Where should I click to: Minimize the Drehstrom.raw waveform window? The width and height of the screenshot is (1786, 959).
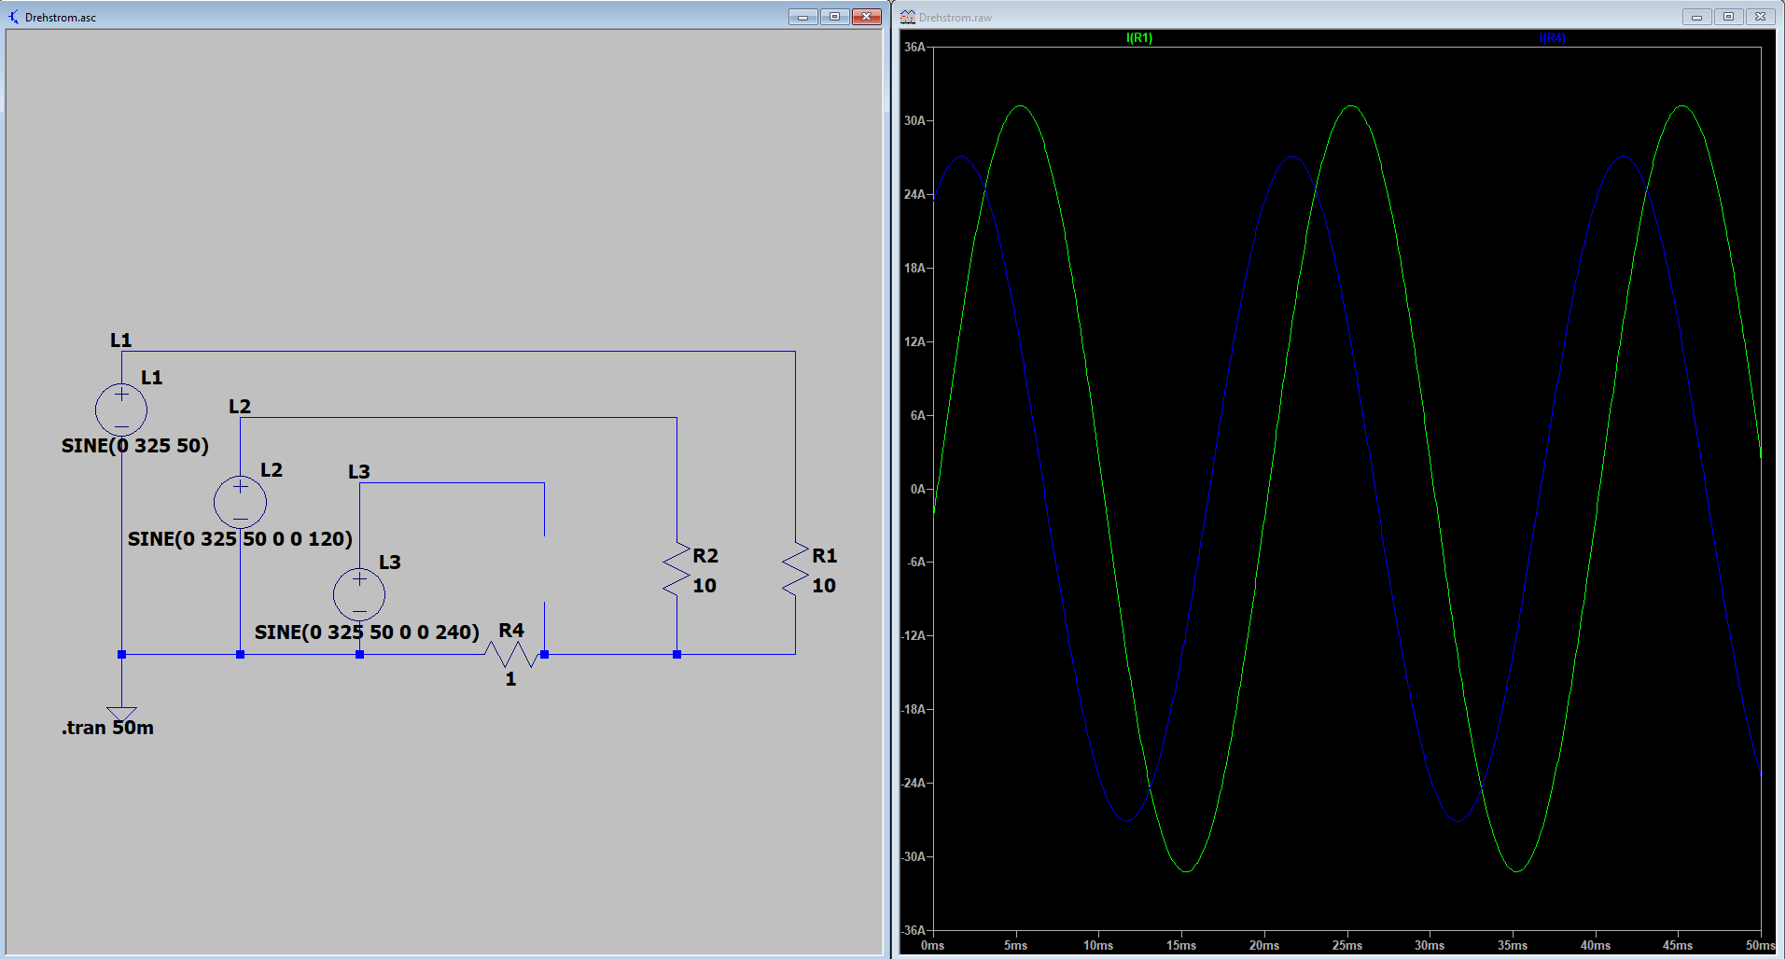pyautogui.click(x=1696, y=17)
